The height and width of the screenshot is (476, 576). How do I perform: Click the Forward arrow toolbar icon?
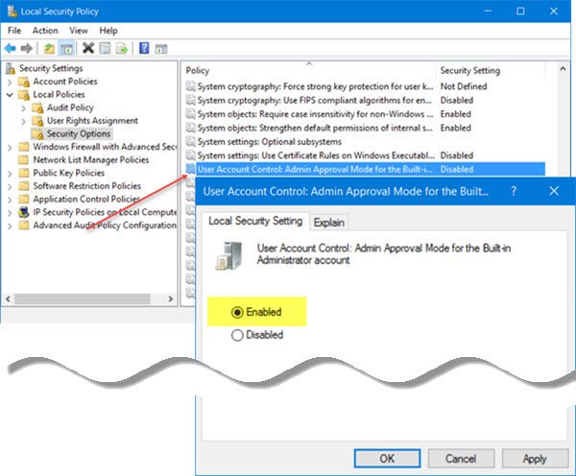tap(27, 48)
